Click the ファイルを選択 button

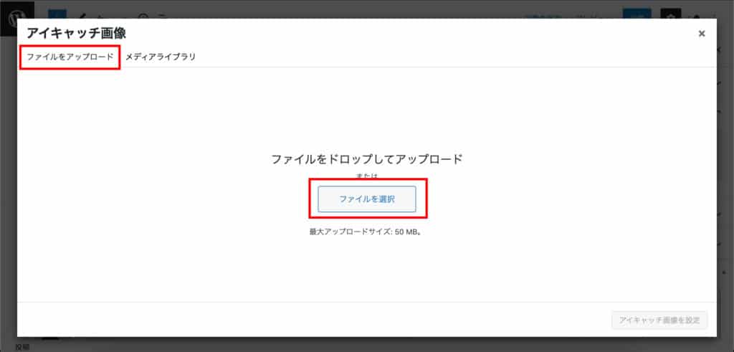[x=367, y=199]
